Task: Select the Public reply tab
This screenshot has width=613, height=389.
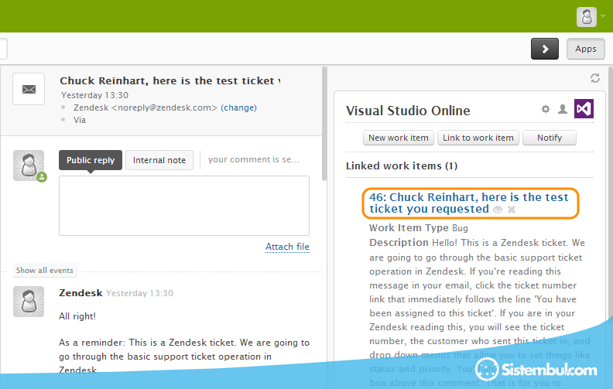Action: 91,160
